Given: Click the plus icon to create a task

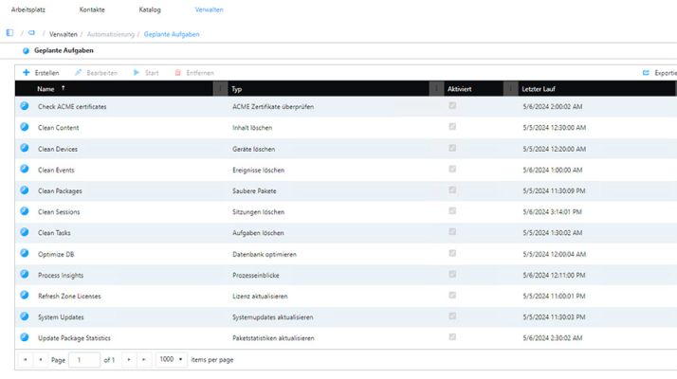Looking at the screenshot, I should [x=27, y=73].
